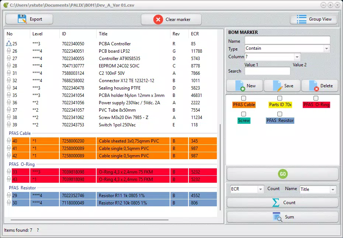343x238 pixels.
Task: Click the Count button
Action: (283, 203)
